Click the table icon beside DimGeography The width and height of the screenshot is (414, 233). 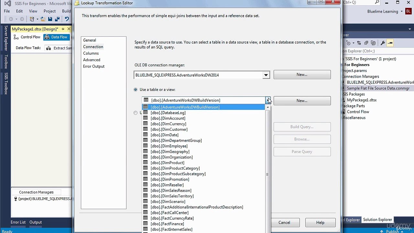pyautogui.click(x=146, y=151)
